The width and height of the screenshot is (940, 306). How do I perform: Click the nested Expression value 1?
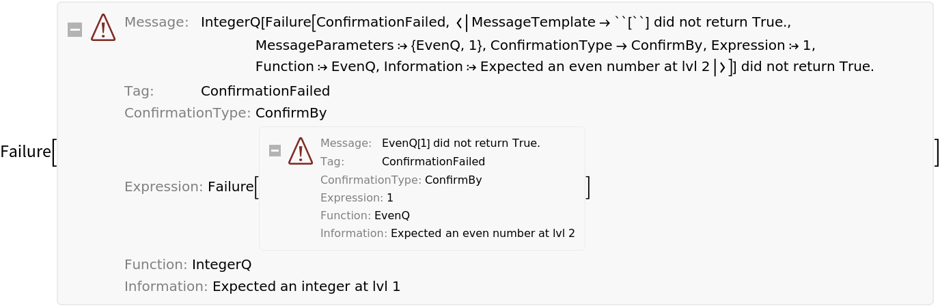pyautogui.click(x=390, y=198)
